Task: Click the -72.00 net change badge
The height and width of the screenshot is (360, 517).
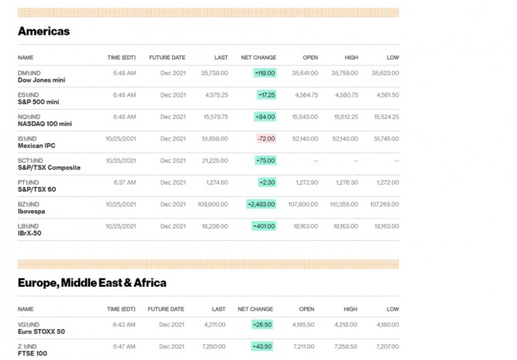Action: (265, 138)
